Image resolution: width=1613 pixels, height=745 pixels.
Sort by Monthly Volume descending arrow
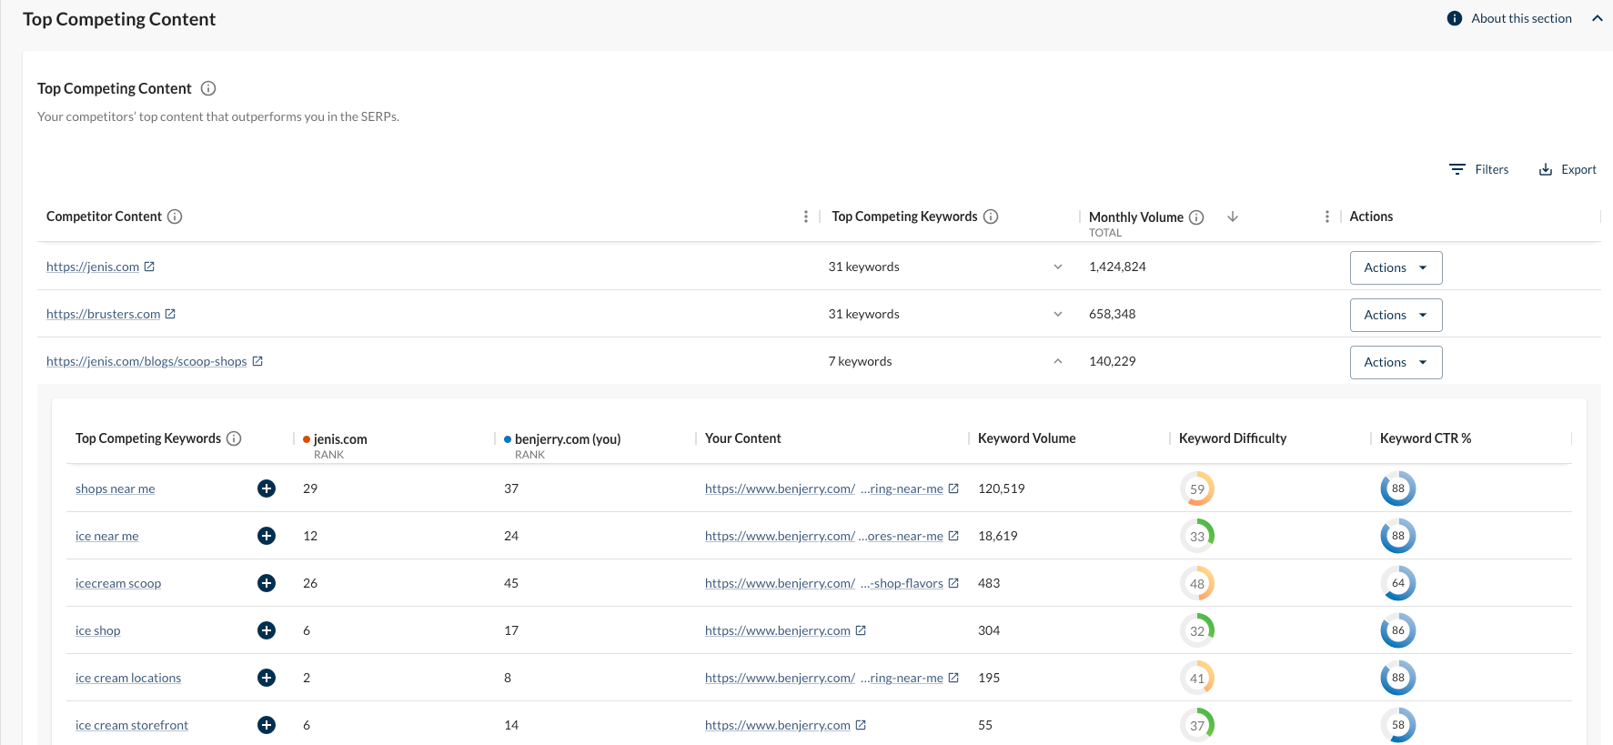point(1233,216)
